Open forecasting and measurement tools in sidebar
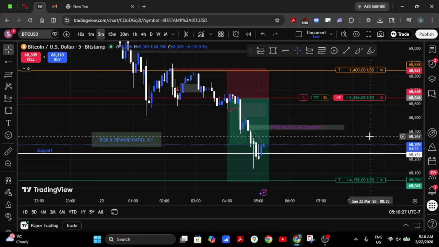 9,98
